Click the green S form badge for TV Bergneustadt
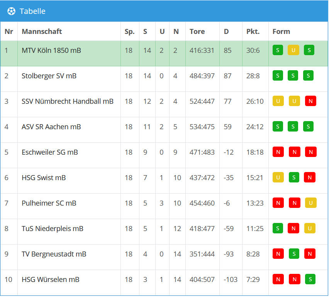The image size is (329, 297). (294, 254)
